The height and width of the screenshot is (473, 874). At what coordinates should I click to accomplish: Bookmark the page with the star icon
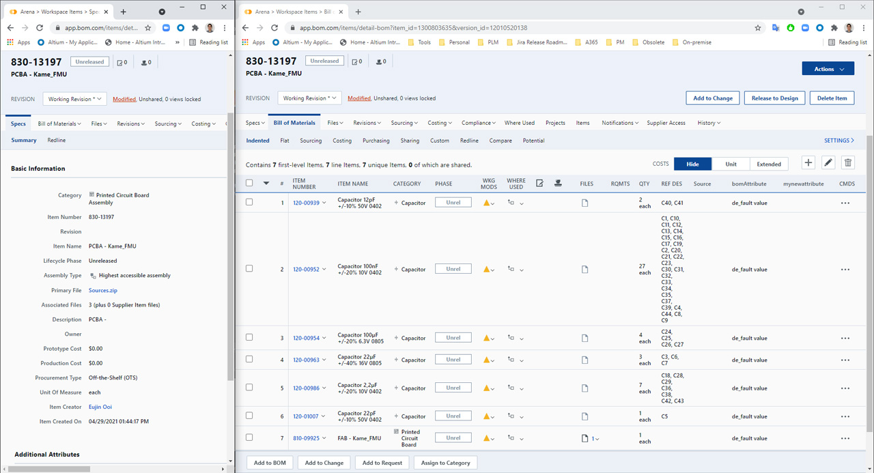coord(758,28)
